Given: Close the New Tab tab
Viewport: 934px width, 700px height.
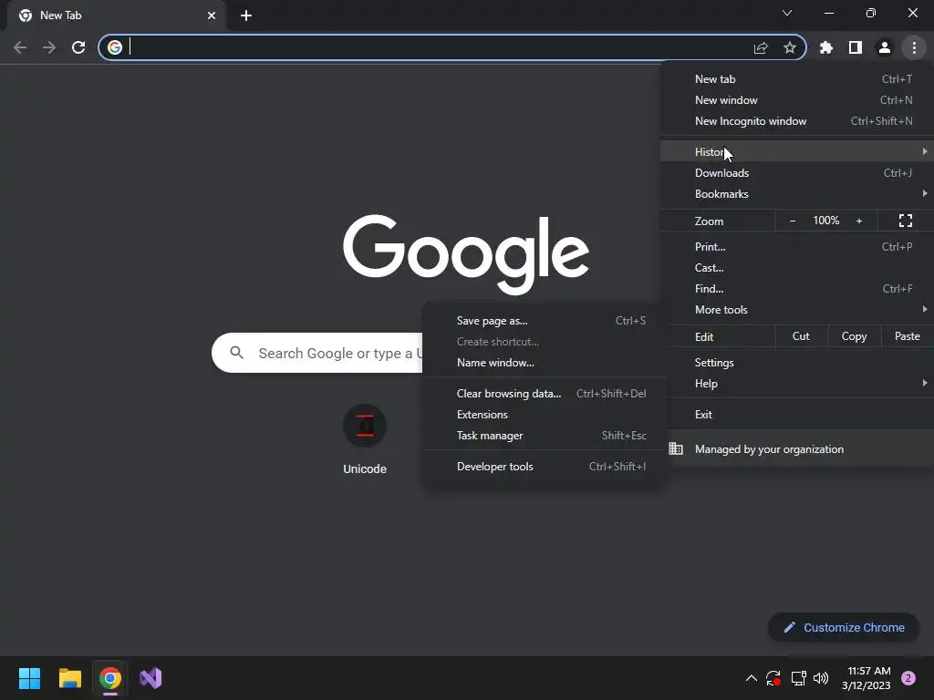Looking at the screenshot, I should 211,15.
